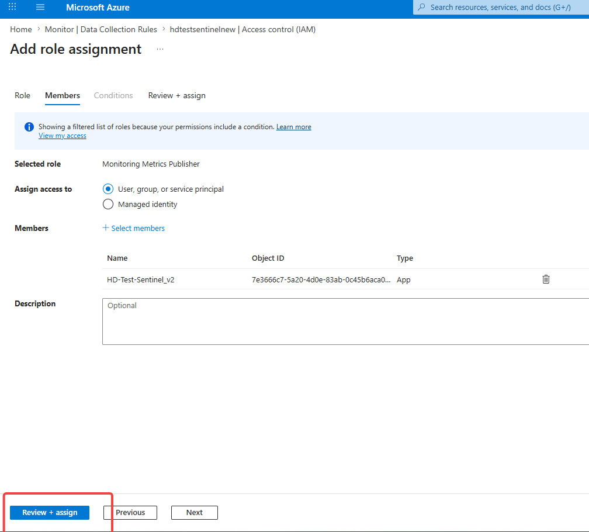
Task: Open hdtestsentinelnew Access control (IAM) breadcrumb
Action: pos(242,29)
